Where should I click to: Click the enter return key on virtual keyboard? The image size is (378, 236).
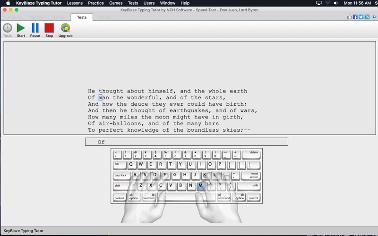[x=251, y=176]
